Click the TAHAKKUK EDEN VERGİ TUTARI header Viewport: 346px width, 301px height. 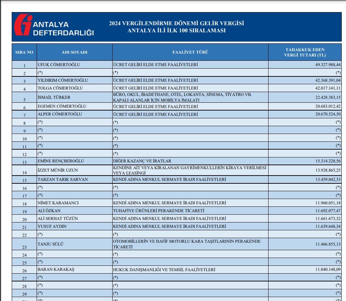(x=305, y=52)
